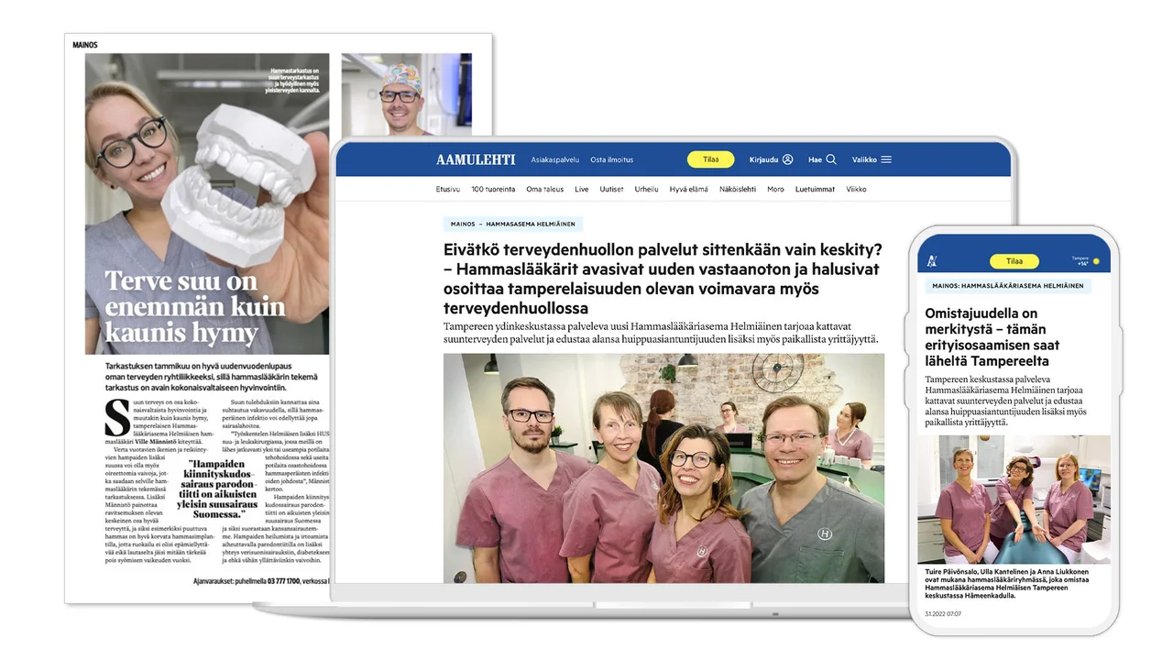The width and height of the screenshot is (1173, 660).
Task: Select 100 tuoreinta in the navigation bar
Action: [x=493, y=190]
